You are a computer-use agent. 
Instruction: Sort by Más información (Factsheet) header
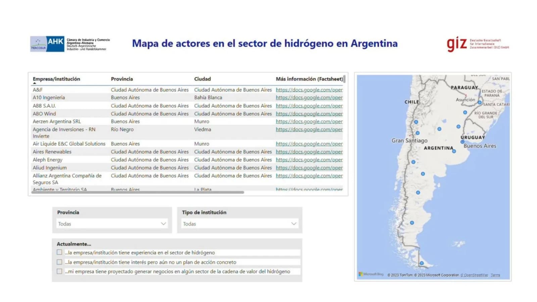(x=309, y=79)
